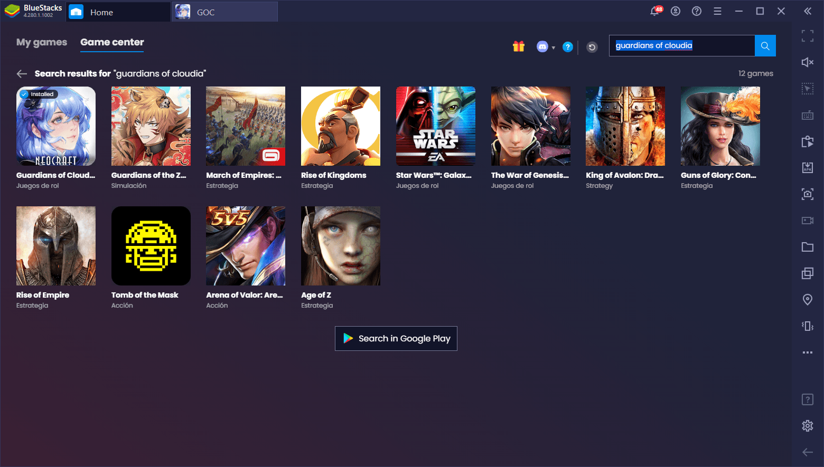Image resolution: width=824 pixels, height=467 pixels.
Task: Open Guardians of Cloudia game thumbnail
Action: click(x=56, y=126)
